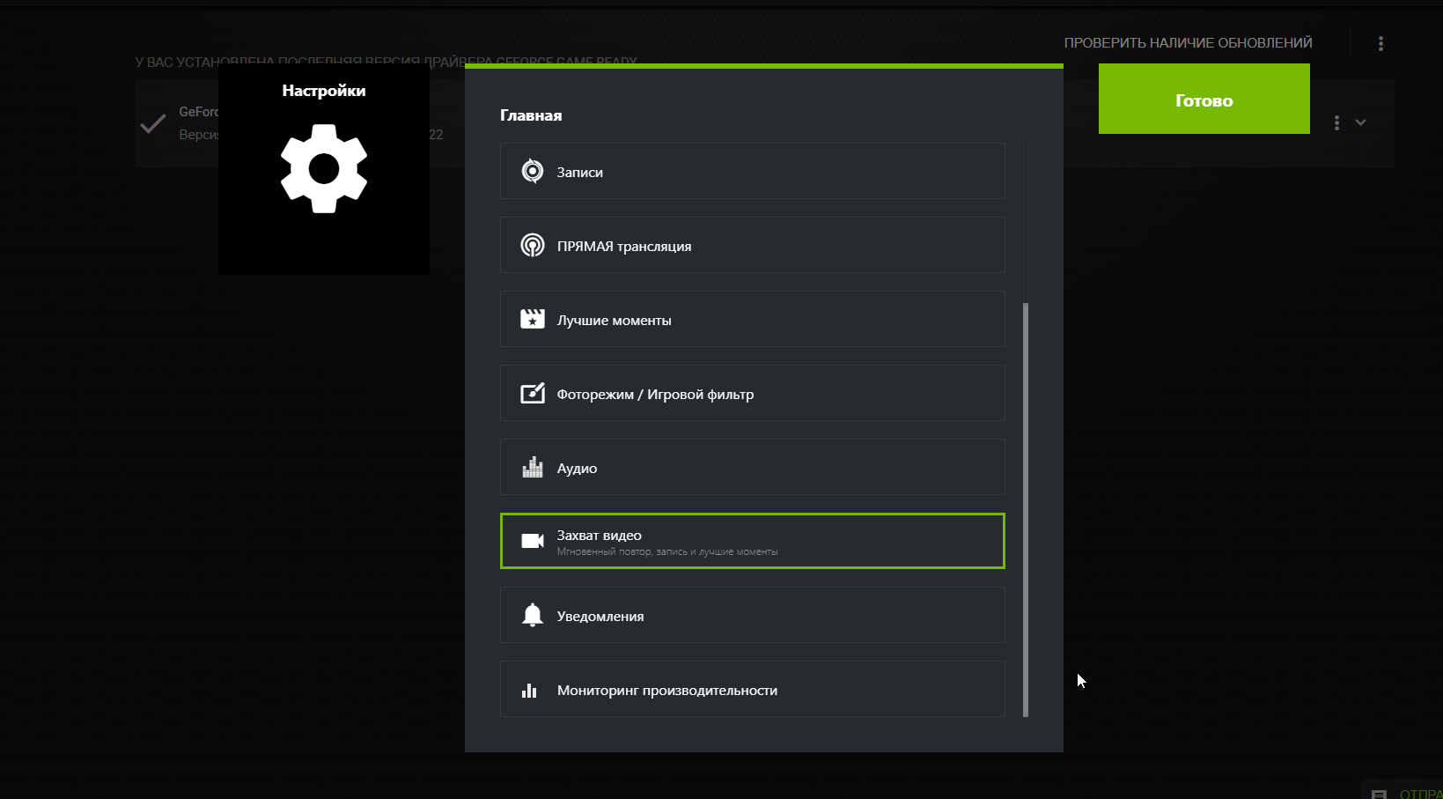Click ПРОВЕРИТЬ НАЛИЧИЕ ОБНОВЛЕНИЙ link
Image resolution: width=1443 pixels, height=799 pixels.
pos(1188,42)
